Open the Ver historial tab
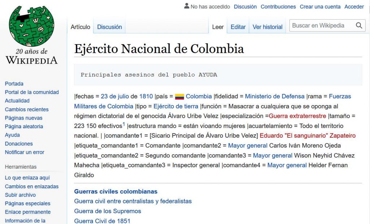This screenshot has height=224, width=370. coord(267,27)
